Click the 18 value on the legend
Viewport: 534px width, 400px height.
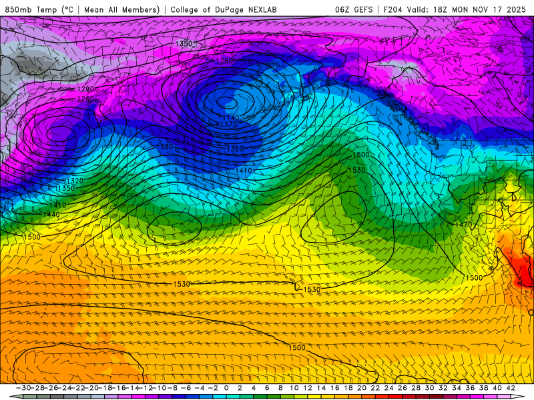pos(348,388)
